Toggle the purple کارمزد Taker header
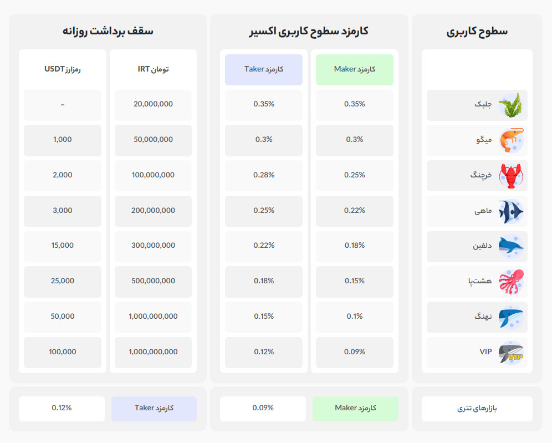 263,69
